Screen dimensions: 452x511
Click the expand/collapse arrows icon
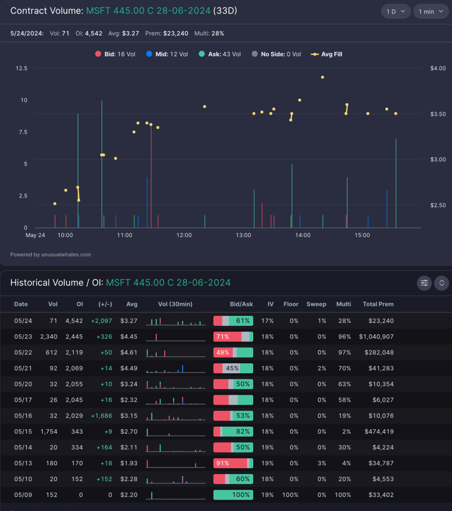point(441,283)
